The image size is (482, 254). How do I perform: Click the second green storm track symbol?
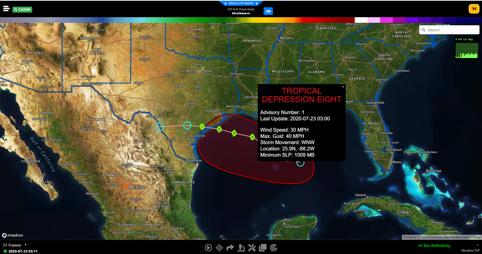tap(219, 129)
